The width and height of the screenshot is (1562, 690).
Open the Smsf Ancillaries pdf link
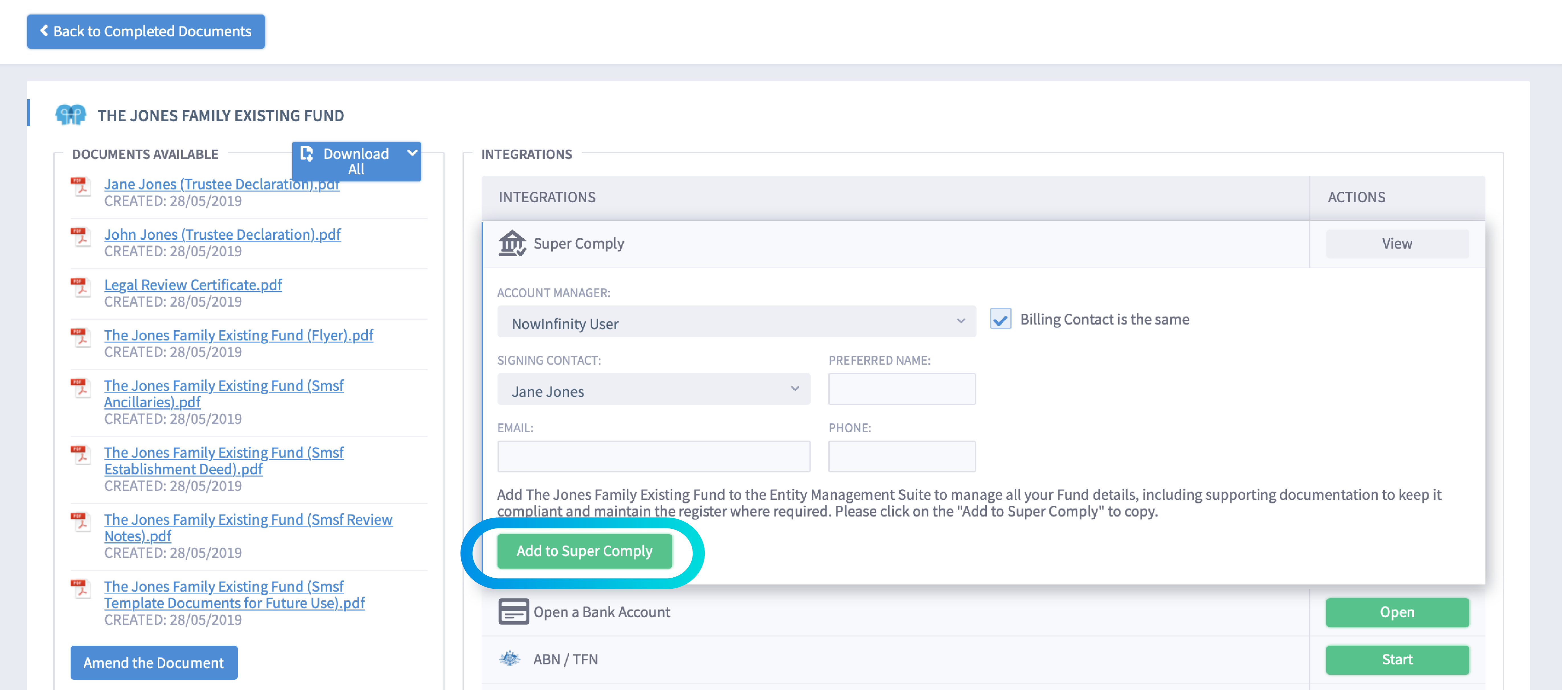(x=224, y=394)
